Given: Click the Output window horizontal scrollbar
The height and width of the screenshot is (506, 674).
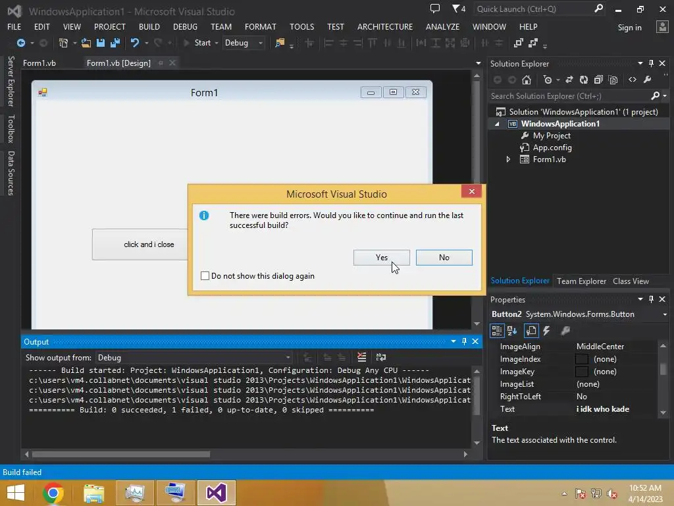Looking at the screenshot, I should (x=121, y=455).
